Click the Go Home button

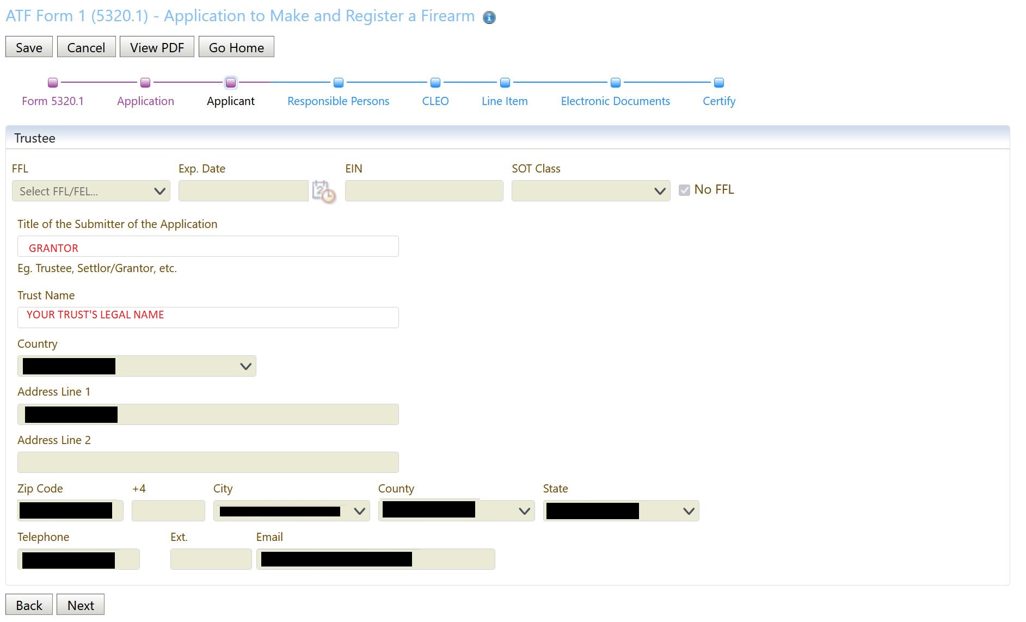coord(236,47)
